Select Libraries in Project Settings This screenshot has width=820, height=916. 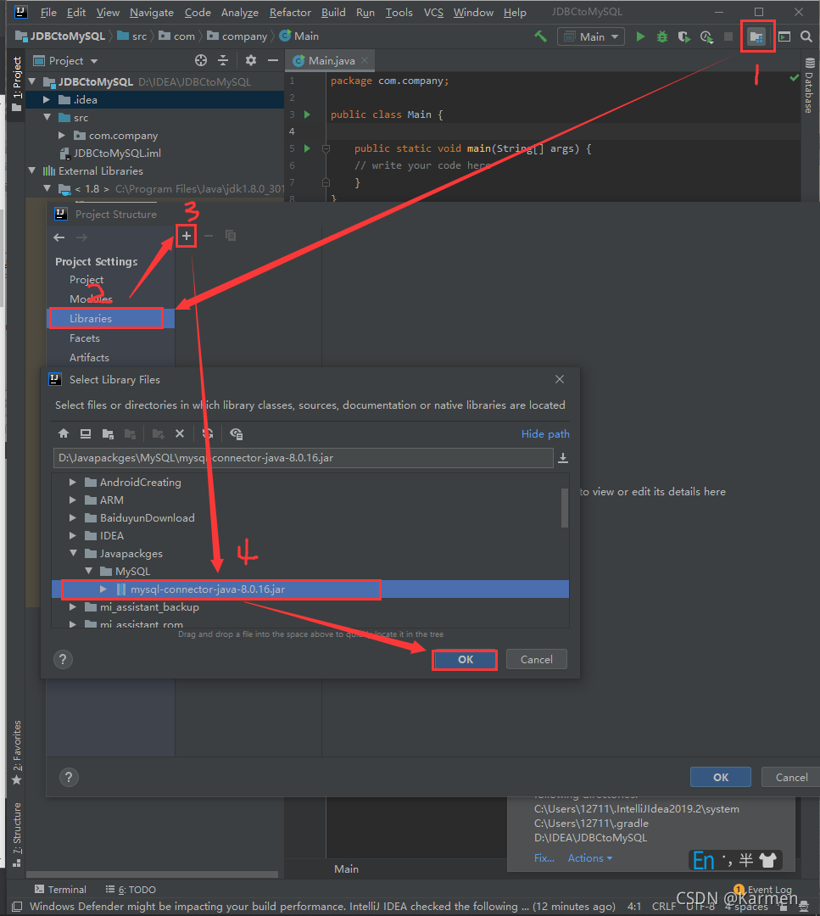pyautogui.click(x=110, y=318)
